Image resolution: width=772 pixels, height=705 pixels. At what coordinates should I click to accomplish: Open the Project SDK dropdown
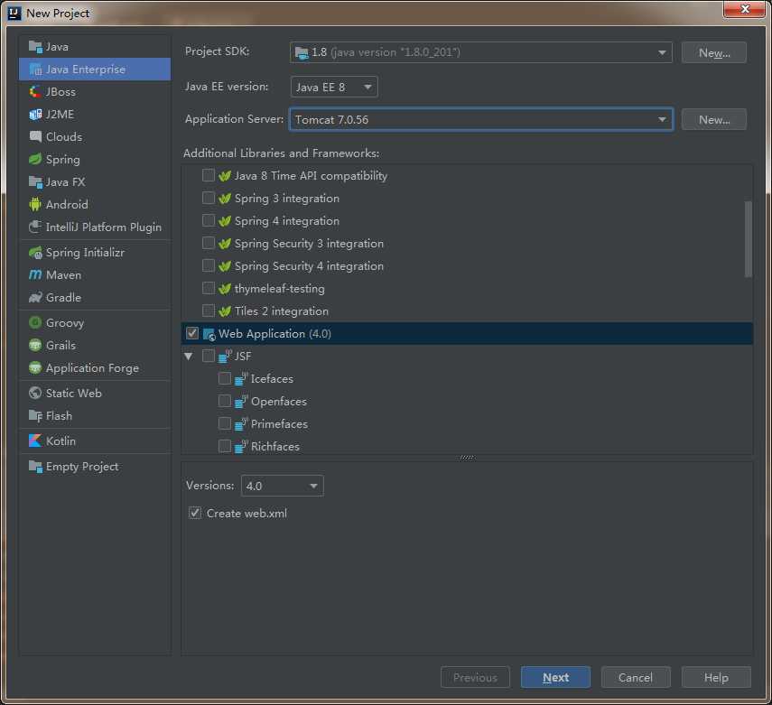click(x=481, y=52)
